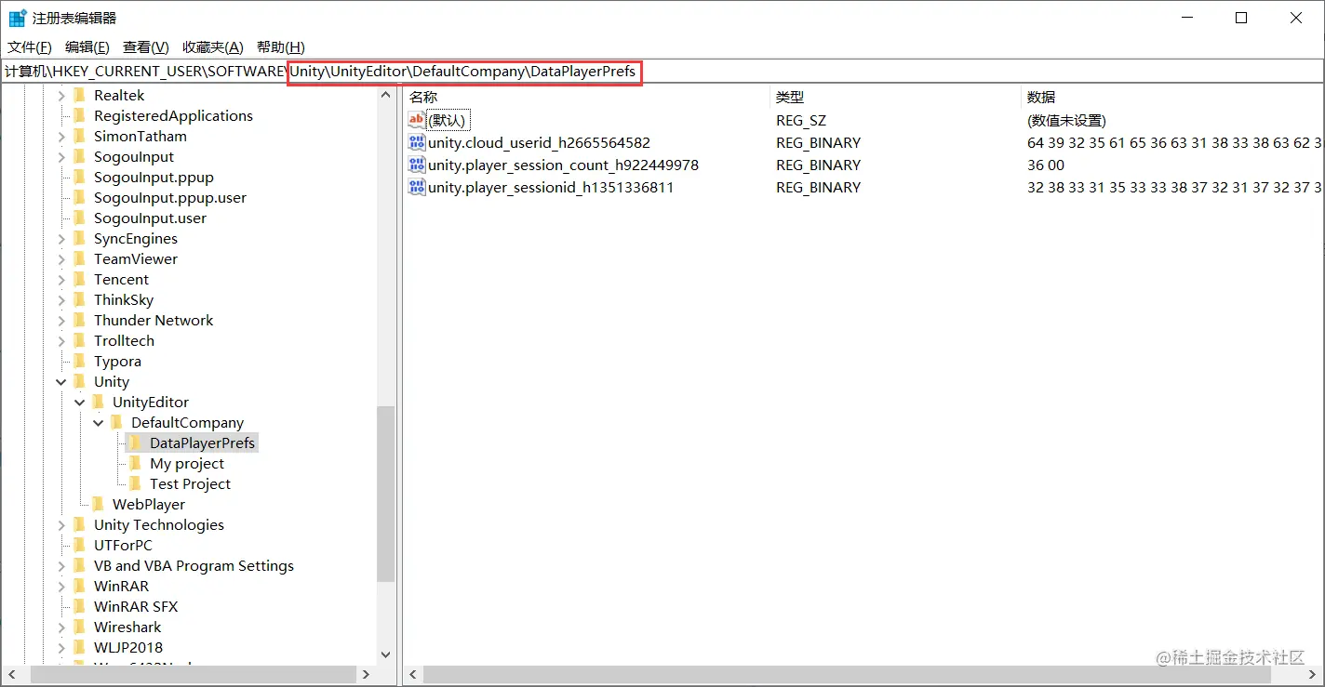The height and width of the screenshot is (687, 1325).
Task: Expand the TeamViewer key
Action: coord(61,259)
